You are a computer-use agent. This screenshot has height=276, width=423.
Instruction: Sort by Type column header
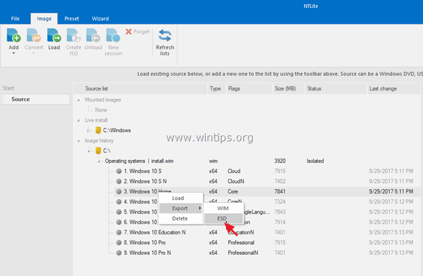pyautogui.click(x=215, y=88)
